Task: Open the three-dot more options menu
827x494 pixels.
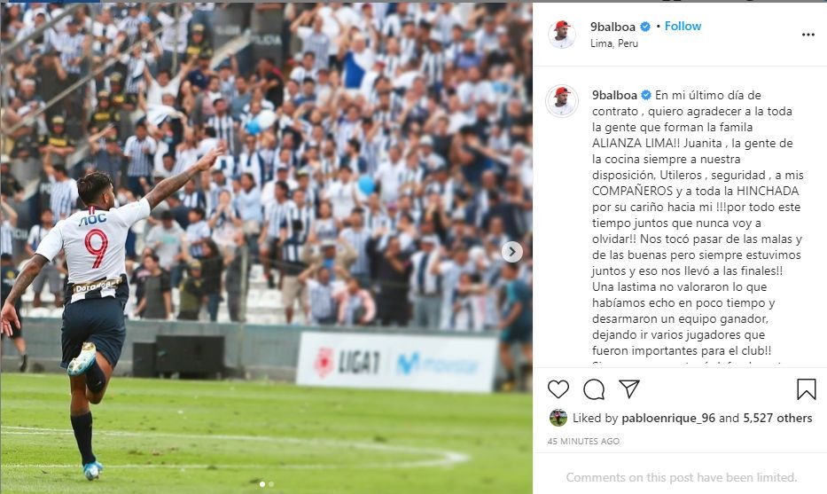Action: [808, 35]
